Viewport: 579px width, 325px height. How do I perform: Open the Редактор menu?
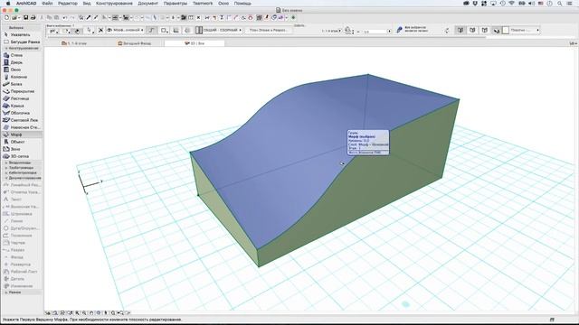68,4
